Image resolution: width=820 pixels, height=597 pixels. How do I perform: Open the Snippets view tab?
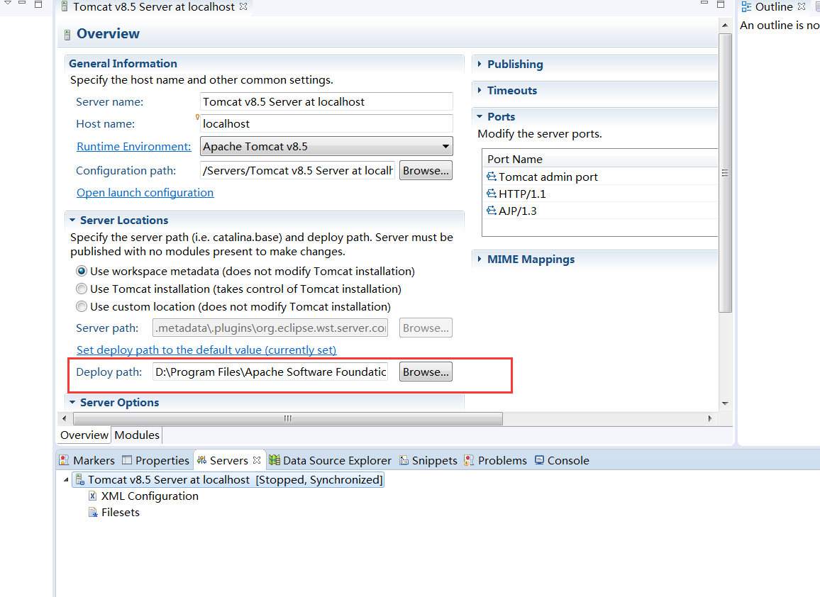(x=428, y=461)
